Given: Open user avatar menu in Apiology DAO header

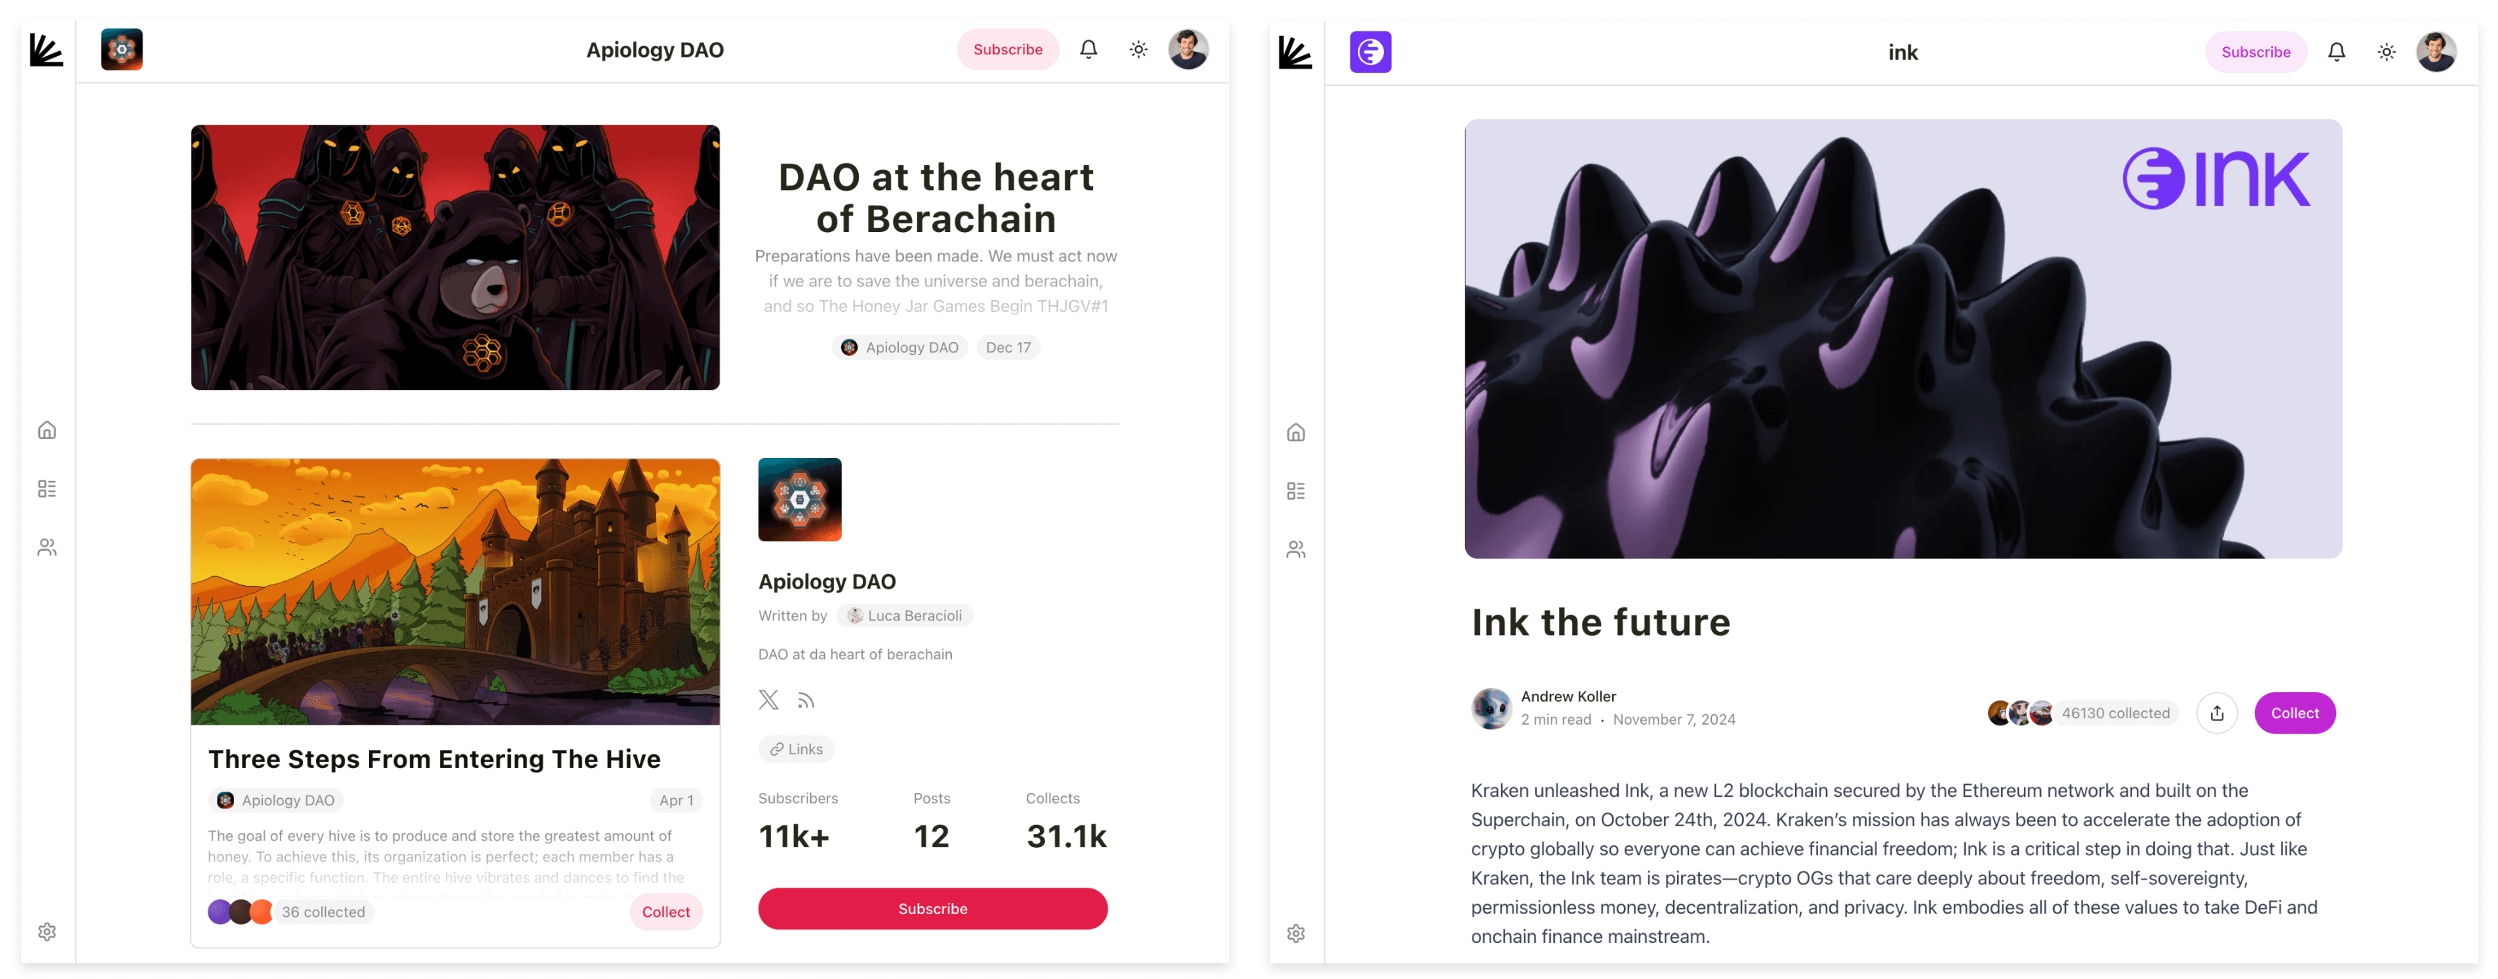Looking at the screenshot, I should pyautogui.click(x=1188, y=49).
